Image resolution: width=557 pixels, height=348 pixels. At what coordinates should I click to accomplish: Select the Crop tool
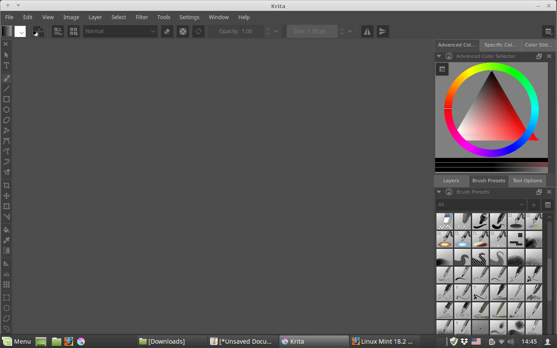[7, 185]
